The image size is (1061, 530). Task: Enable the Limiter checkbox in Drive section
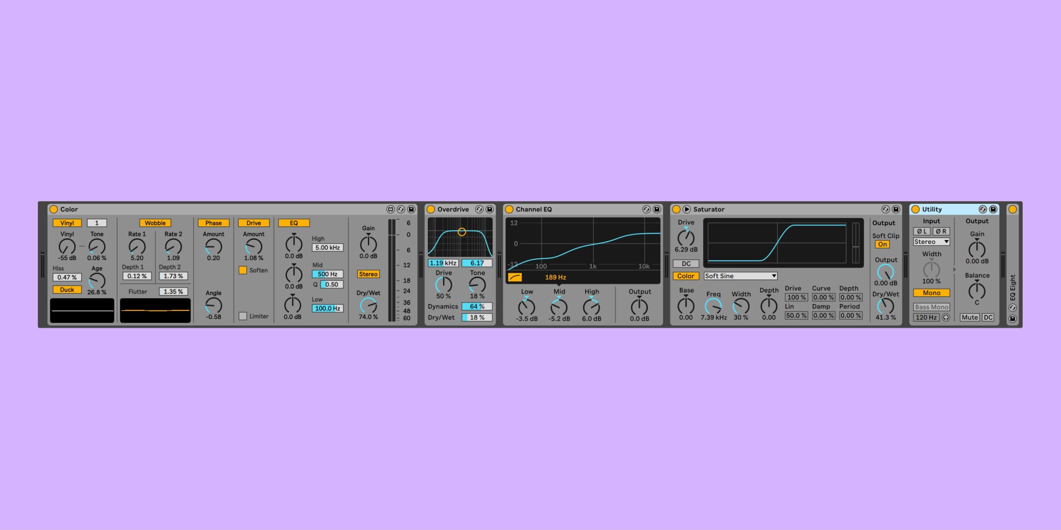click(243, 316)
